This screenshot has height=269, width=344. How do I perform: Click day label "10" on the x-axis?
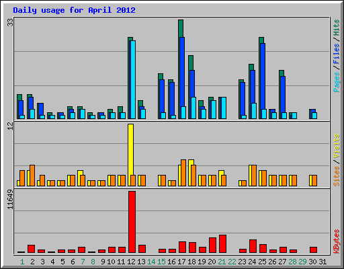111,262
